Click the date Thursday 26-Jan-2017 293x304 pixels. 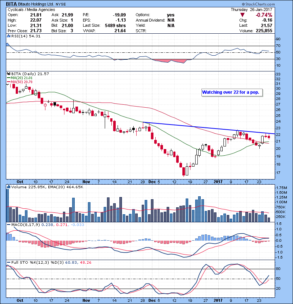(252, 10)
